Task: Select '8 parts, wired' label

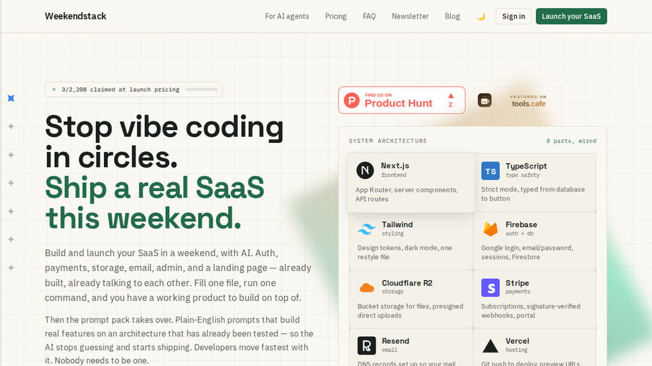Action: coord(571,141)
